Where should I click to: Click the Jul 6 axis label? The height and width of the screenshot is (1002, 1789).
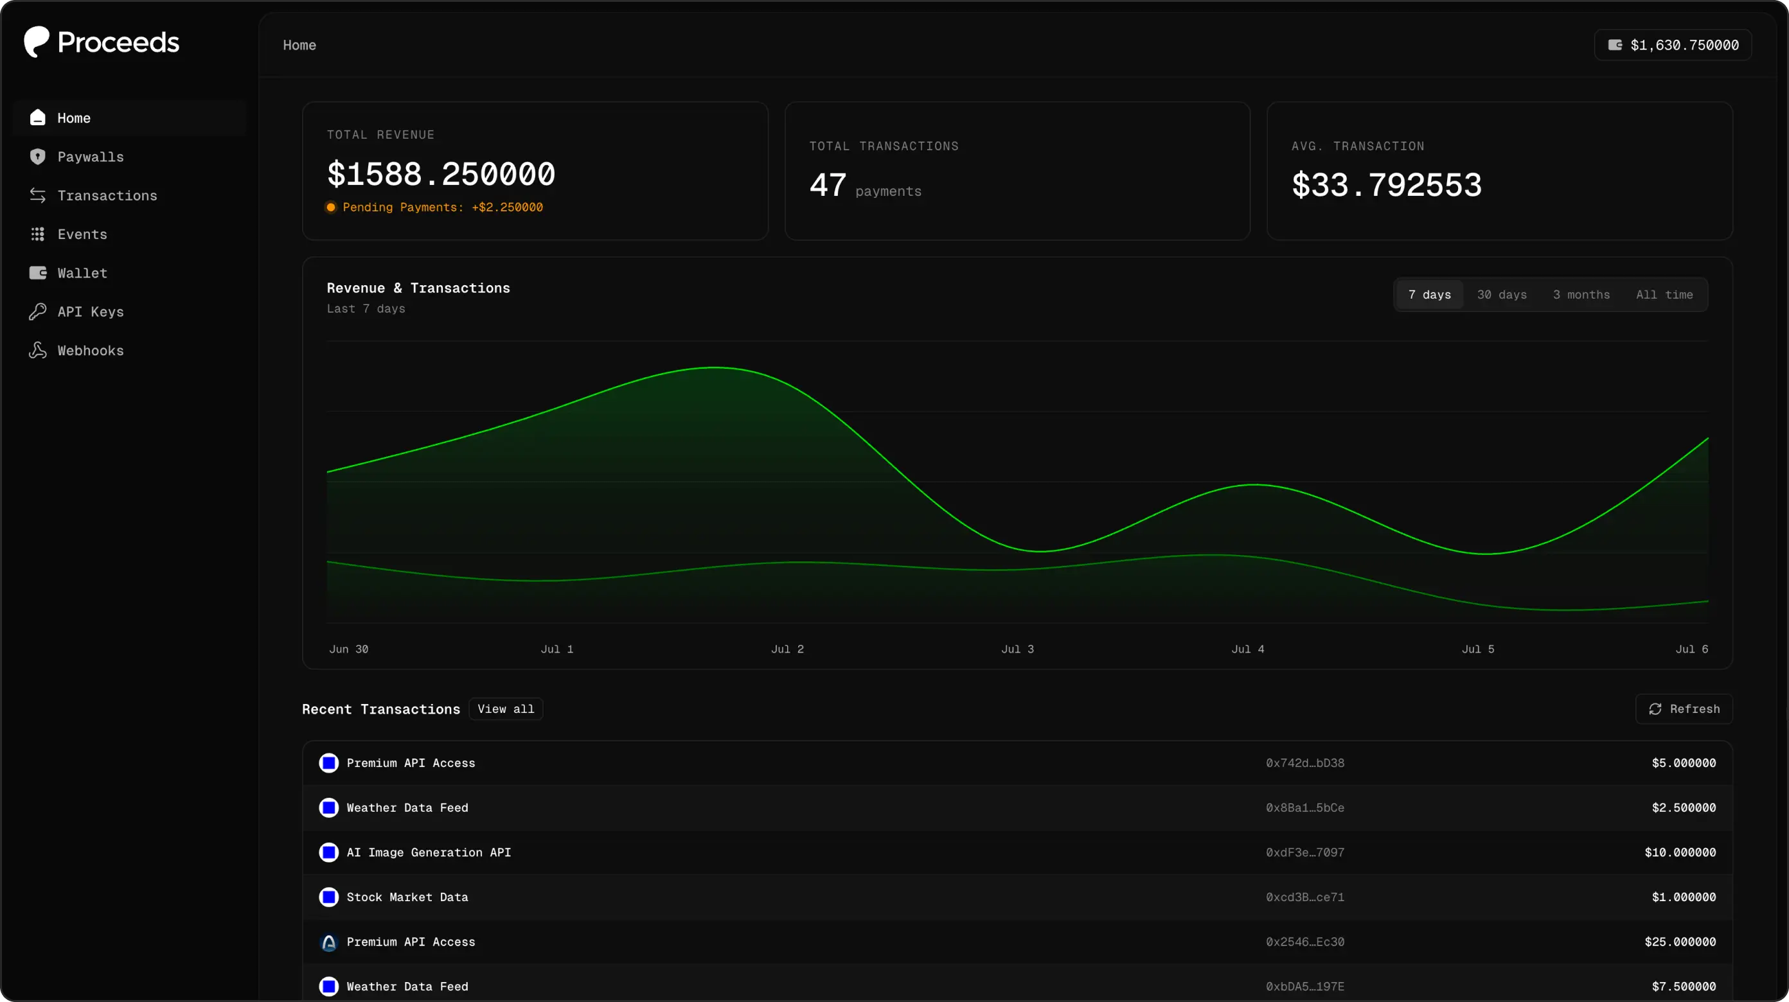[1692, 649]
